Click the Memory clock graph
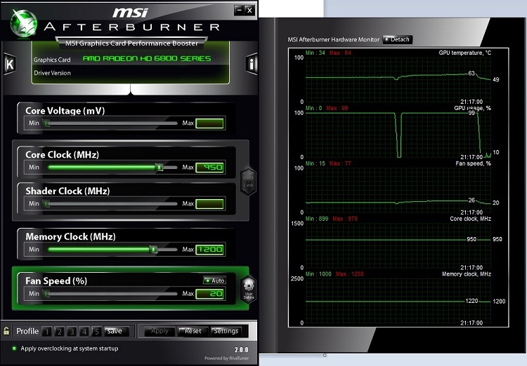Image resolution: width=527 pixels, height=366 pixels. [398, 301]
